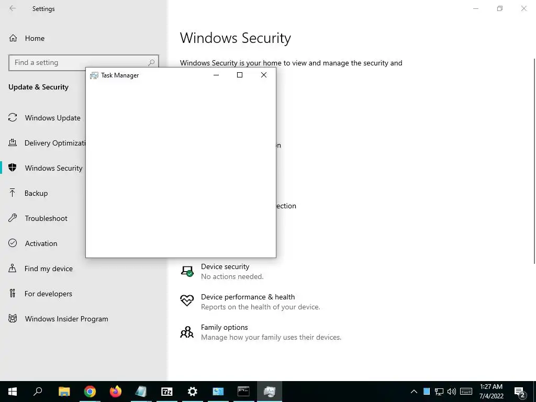Image resolution: width=536 pixels, height=402 pixels.
Task: Open the touch keyboard tray icon
Action: 466,392
